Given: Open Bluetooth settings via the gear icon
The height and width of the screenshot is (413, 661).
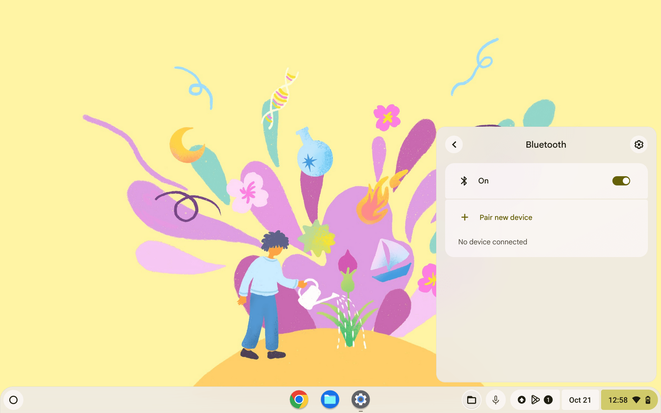Looking at the screenshot, I should [x=639, y=145].
